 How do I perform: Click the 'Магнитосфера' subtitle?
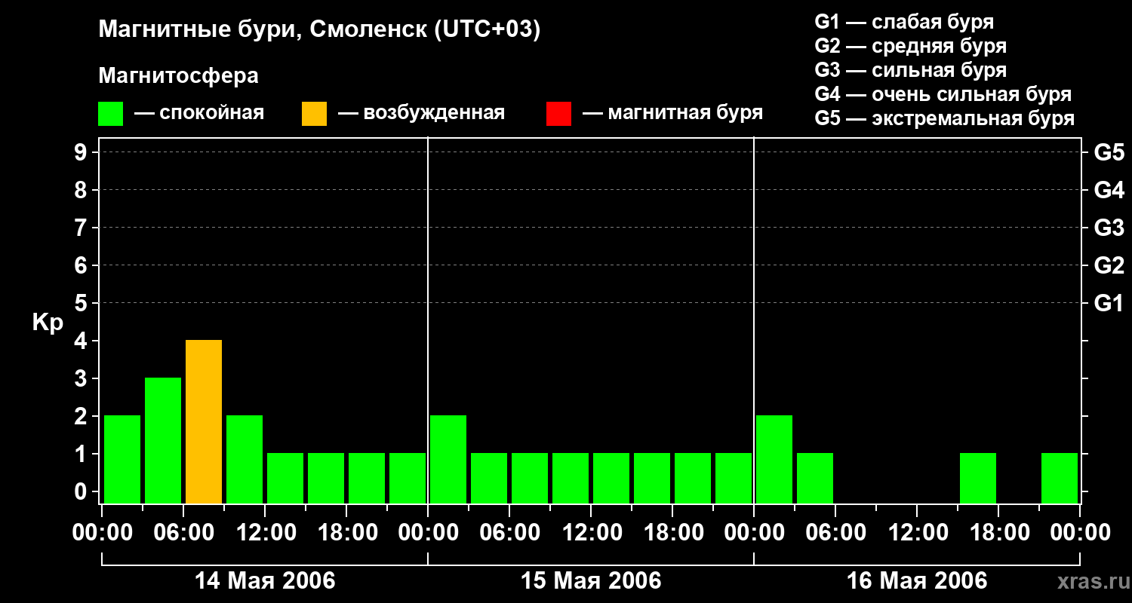178,76
